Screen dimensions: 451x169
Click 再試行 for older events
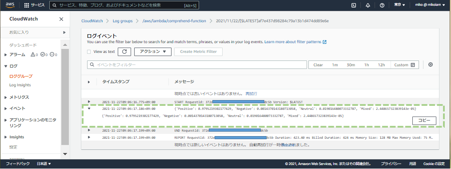[251, 93]
